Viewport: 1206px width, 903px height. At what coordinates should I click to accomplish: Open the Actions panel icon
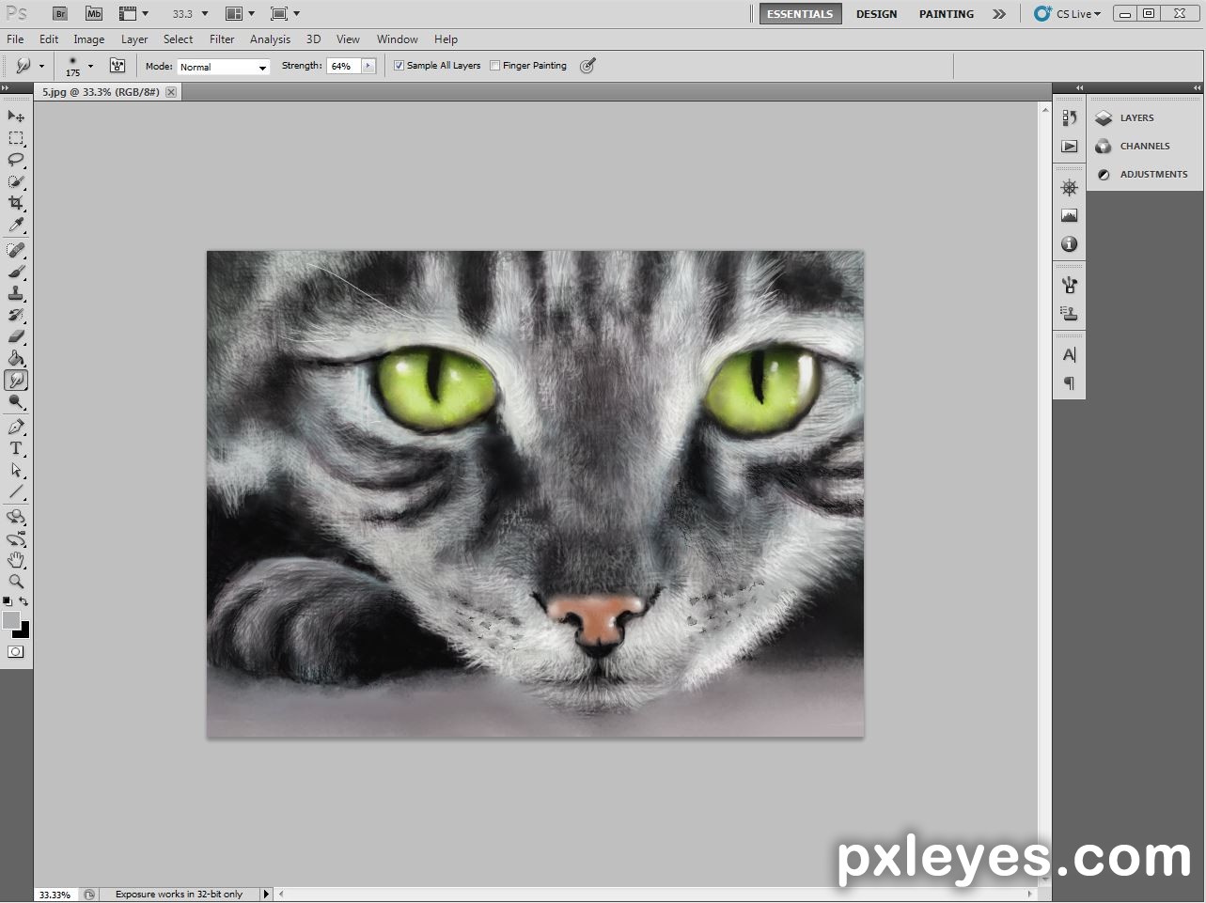pos(1069,147)
